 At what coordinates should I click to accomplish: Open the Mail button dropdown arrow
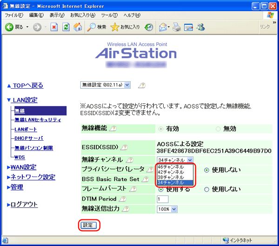coord(169,27)
